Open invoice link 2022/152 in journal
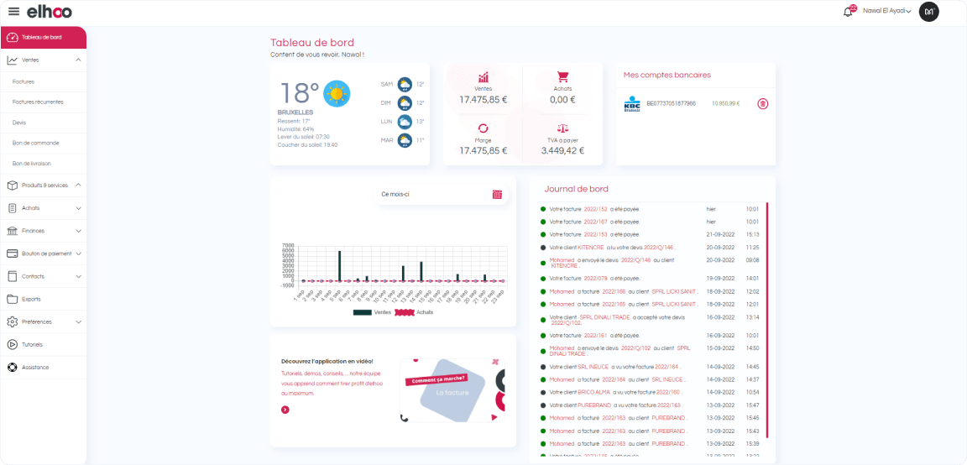 click(x=595, y=209)
